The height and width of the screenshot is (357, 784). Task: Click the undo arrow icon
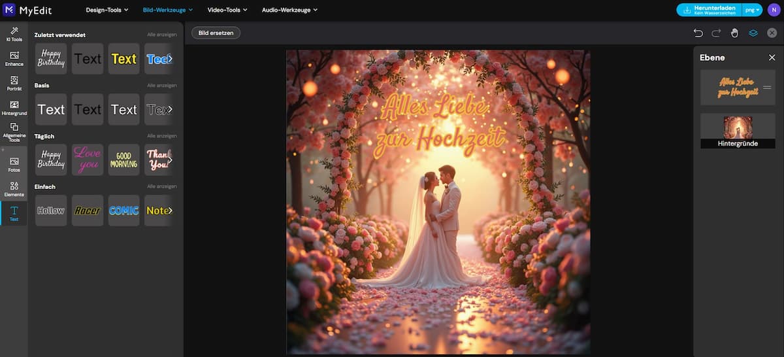(x=698, y=33)
